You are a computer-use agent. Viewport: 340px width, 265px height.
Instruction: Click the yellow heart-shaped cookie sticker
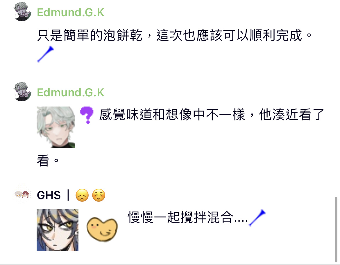tap(102, 229)
